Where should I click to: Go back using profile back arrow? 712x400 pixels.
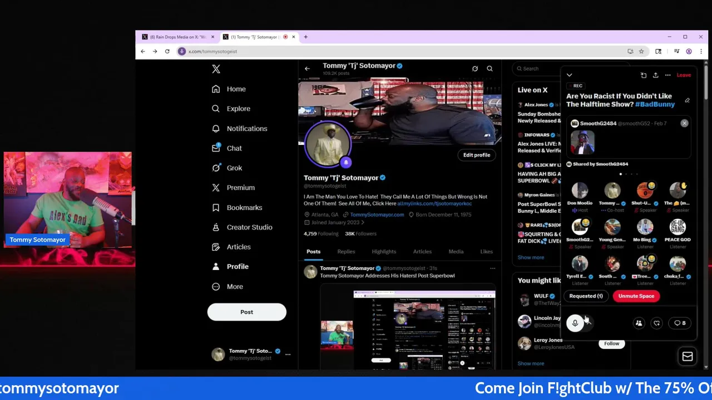[x=307, y=69]
